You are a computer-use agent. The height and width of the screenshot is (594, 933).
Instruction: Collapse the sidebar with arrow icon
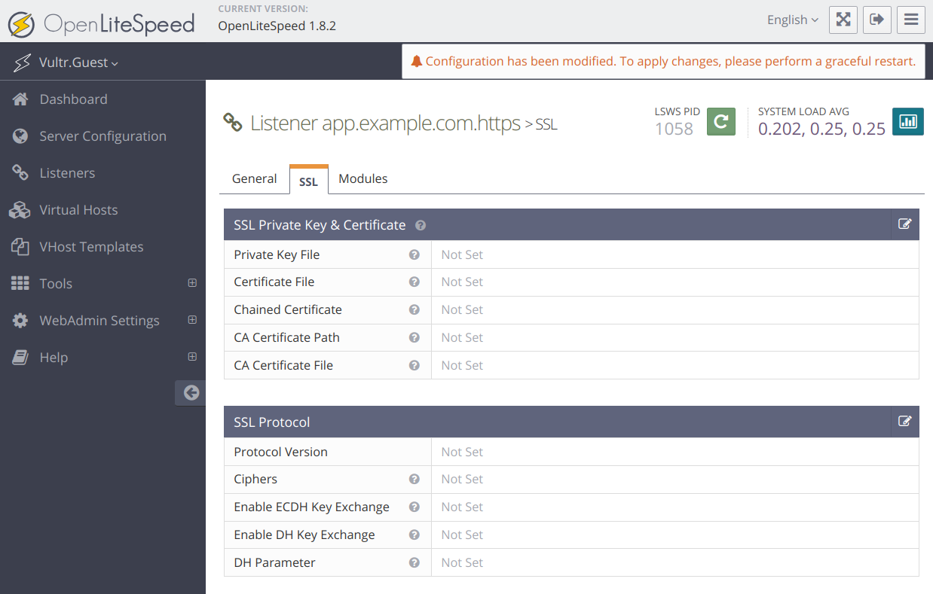tap(191, 392)
